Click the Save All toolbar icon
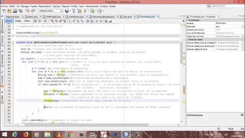The height and width of the screenshot is (138, 245). 21,11
